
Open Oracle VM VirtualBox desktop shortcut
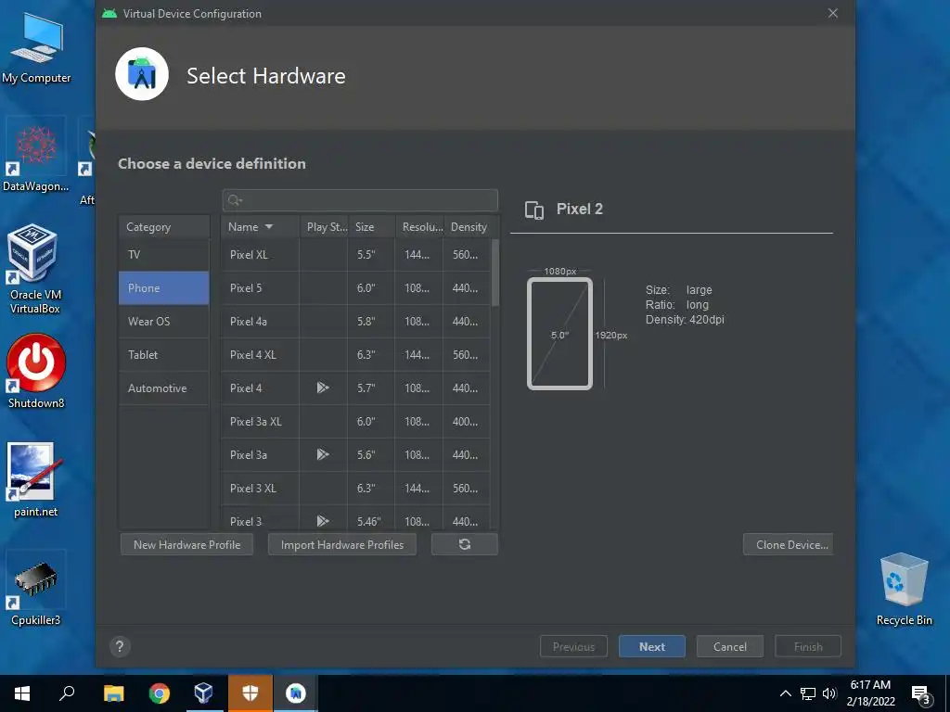[x=34, y=270]
